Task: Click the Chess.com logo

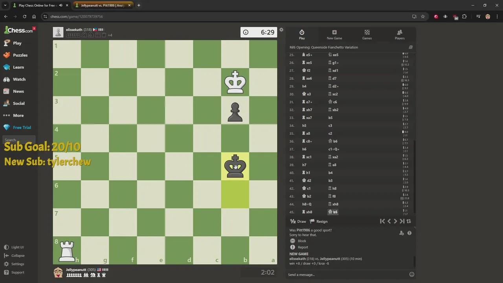Action: click(19, 30)
